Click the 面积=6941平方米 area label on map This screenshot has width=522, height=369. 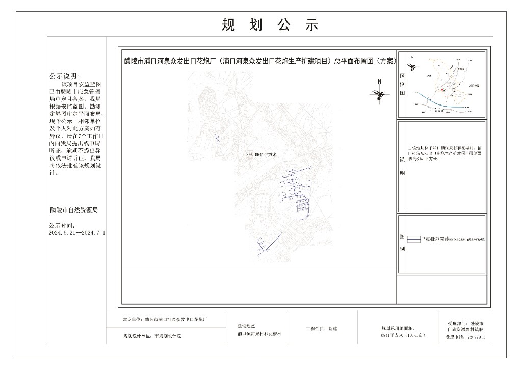[260, 154]
